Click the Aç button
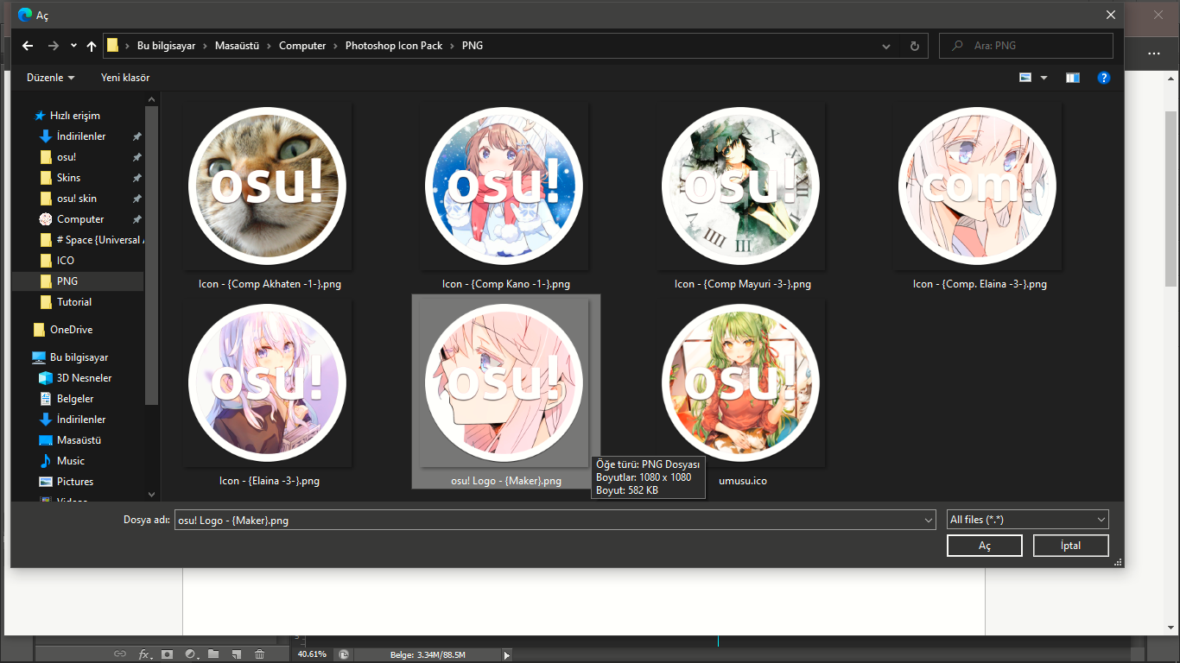 [x=985, y=546]
